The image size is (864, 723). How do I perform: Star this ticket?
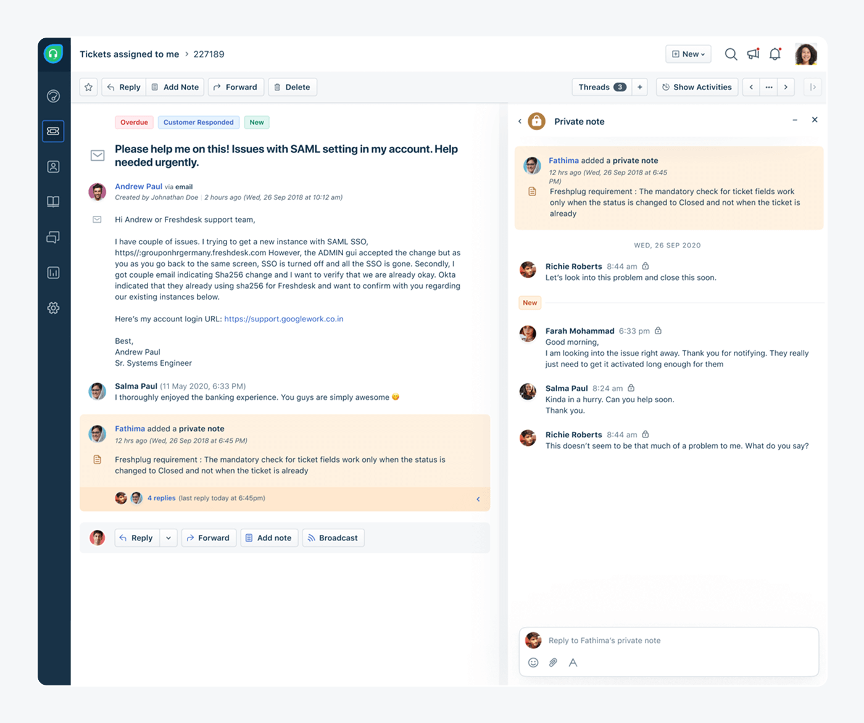pos(89,87)
